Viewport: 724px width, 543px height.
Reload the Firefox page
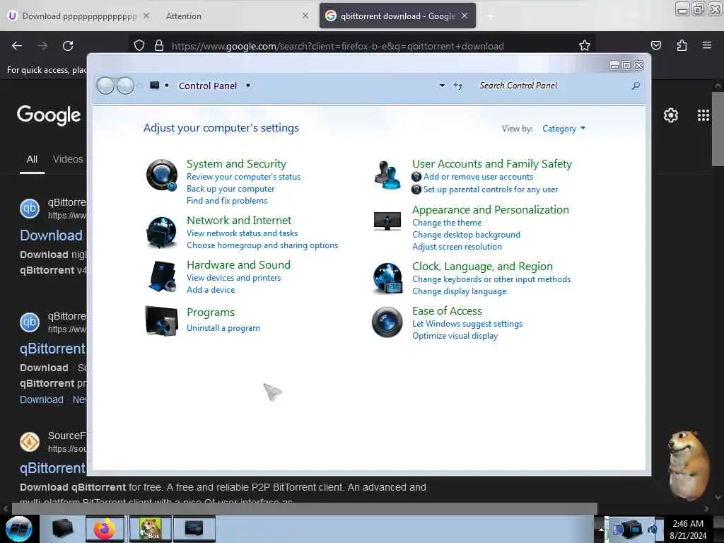tap(68, 46)
